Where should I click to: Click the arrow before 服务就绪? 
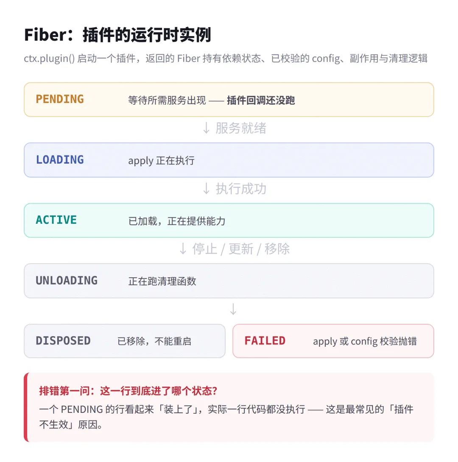[x=206, y=128]
